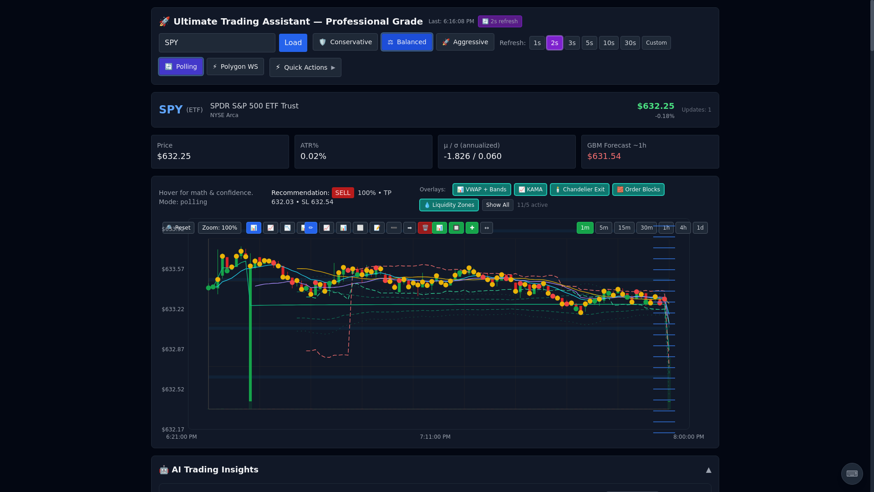
Task: Select the Balanced trading mode
Action: pos(407,42)
